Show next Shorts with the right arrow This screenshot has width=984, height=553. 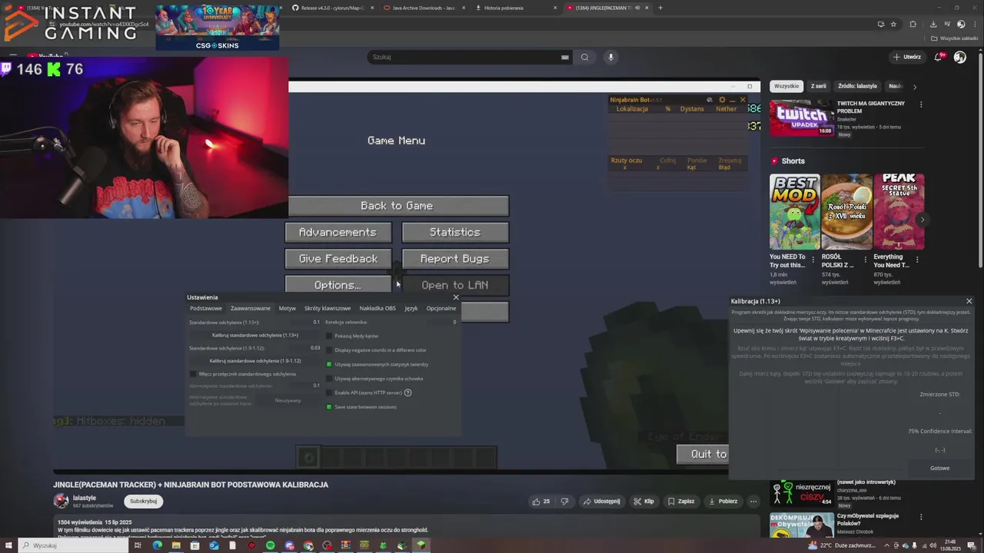(x=922, y=220)
